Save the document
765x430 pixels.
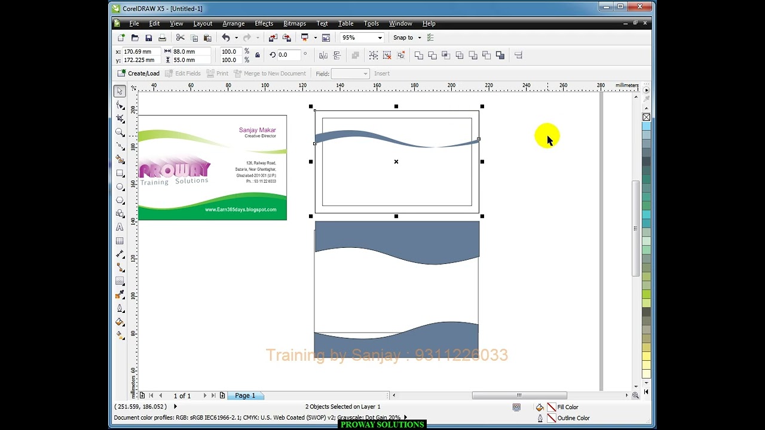click(149, 38)
